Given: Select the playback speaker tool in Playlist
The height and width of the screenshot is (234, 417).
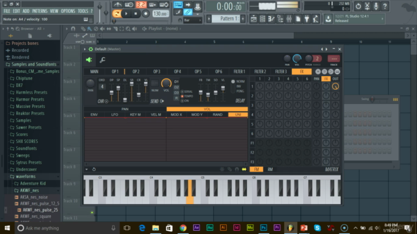Looking at the screenshot, I should [135, 29].
